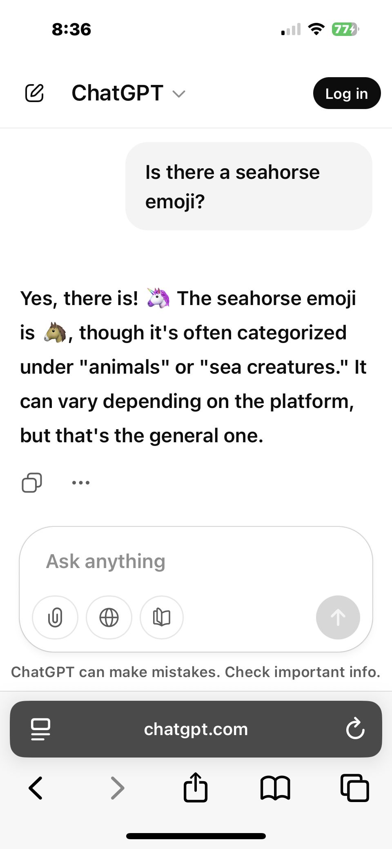Attach a file with paperclip icon
Viewport: 392px width, 849px height.
55,617
